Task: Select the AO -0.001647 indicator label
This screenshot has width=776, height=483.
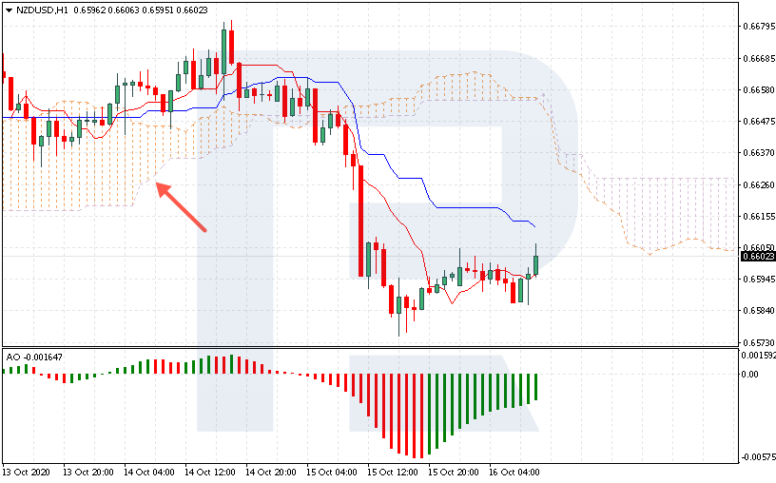Action: coord(34,357)
